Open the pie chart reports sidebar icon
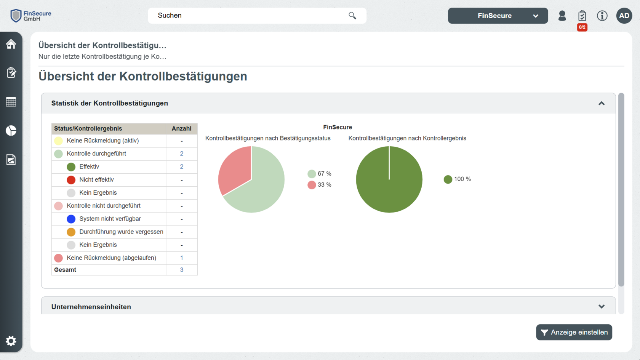Viewport: 640px width, 360px height. (11, 131)
